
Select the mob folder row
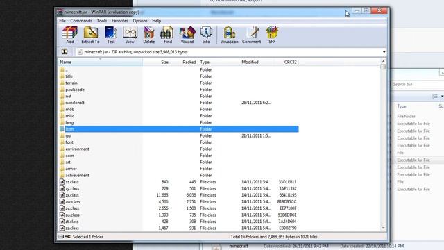tap(179, 109)
